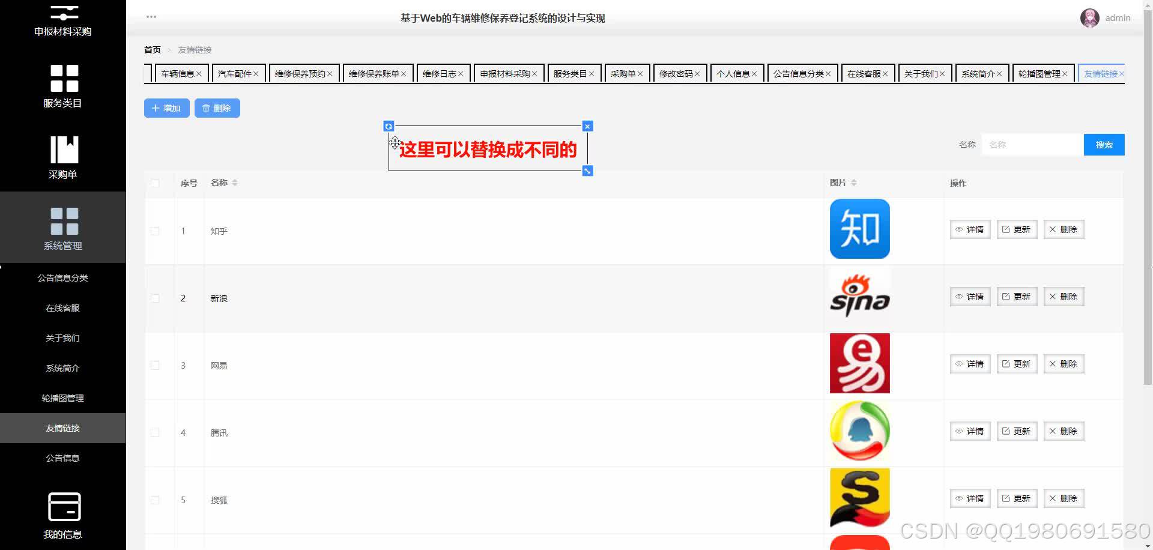Image resolution: width=1153 pixels, height=550 pixels.
Task: Close the 采购单 tab
Action: 640,74
